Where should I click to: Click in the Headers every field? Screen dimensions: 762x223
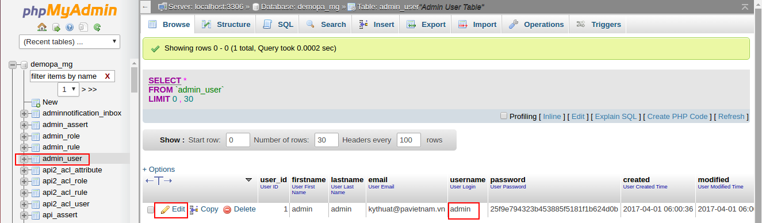409,140
